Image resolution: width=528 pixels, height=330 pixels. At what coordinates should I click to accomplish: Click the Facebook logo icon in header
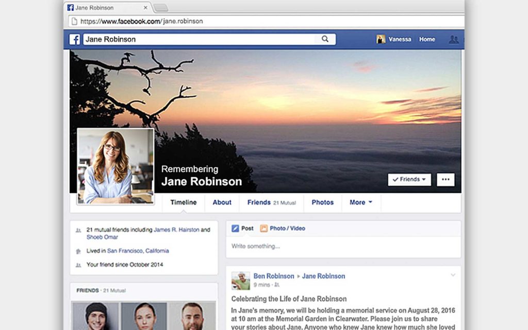75,39
